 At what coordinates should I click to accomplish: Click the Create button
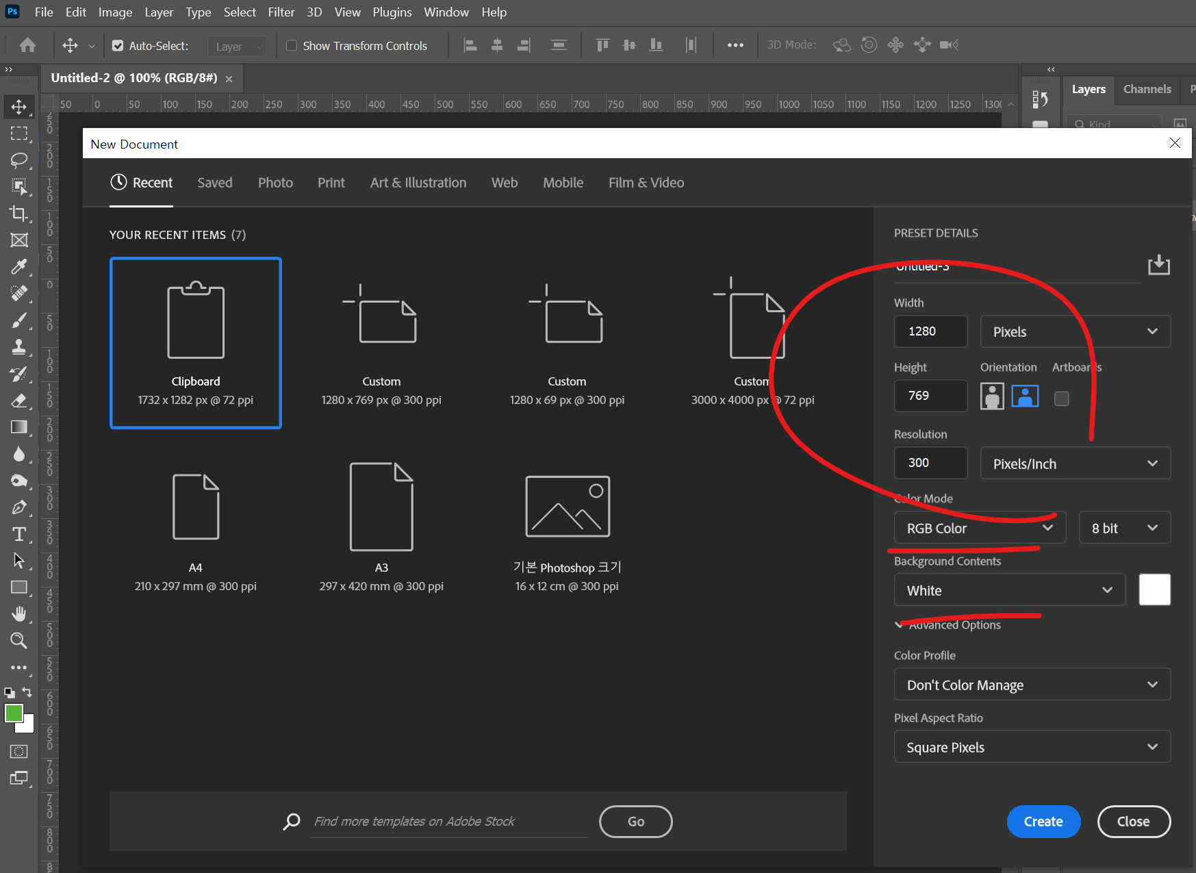pos(1043,821)
